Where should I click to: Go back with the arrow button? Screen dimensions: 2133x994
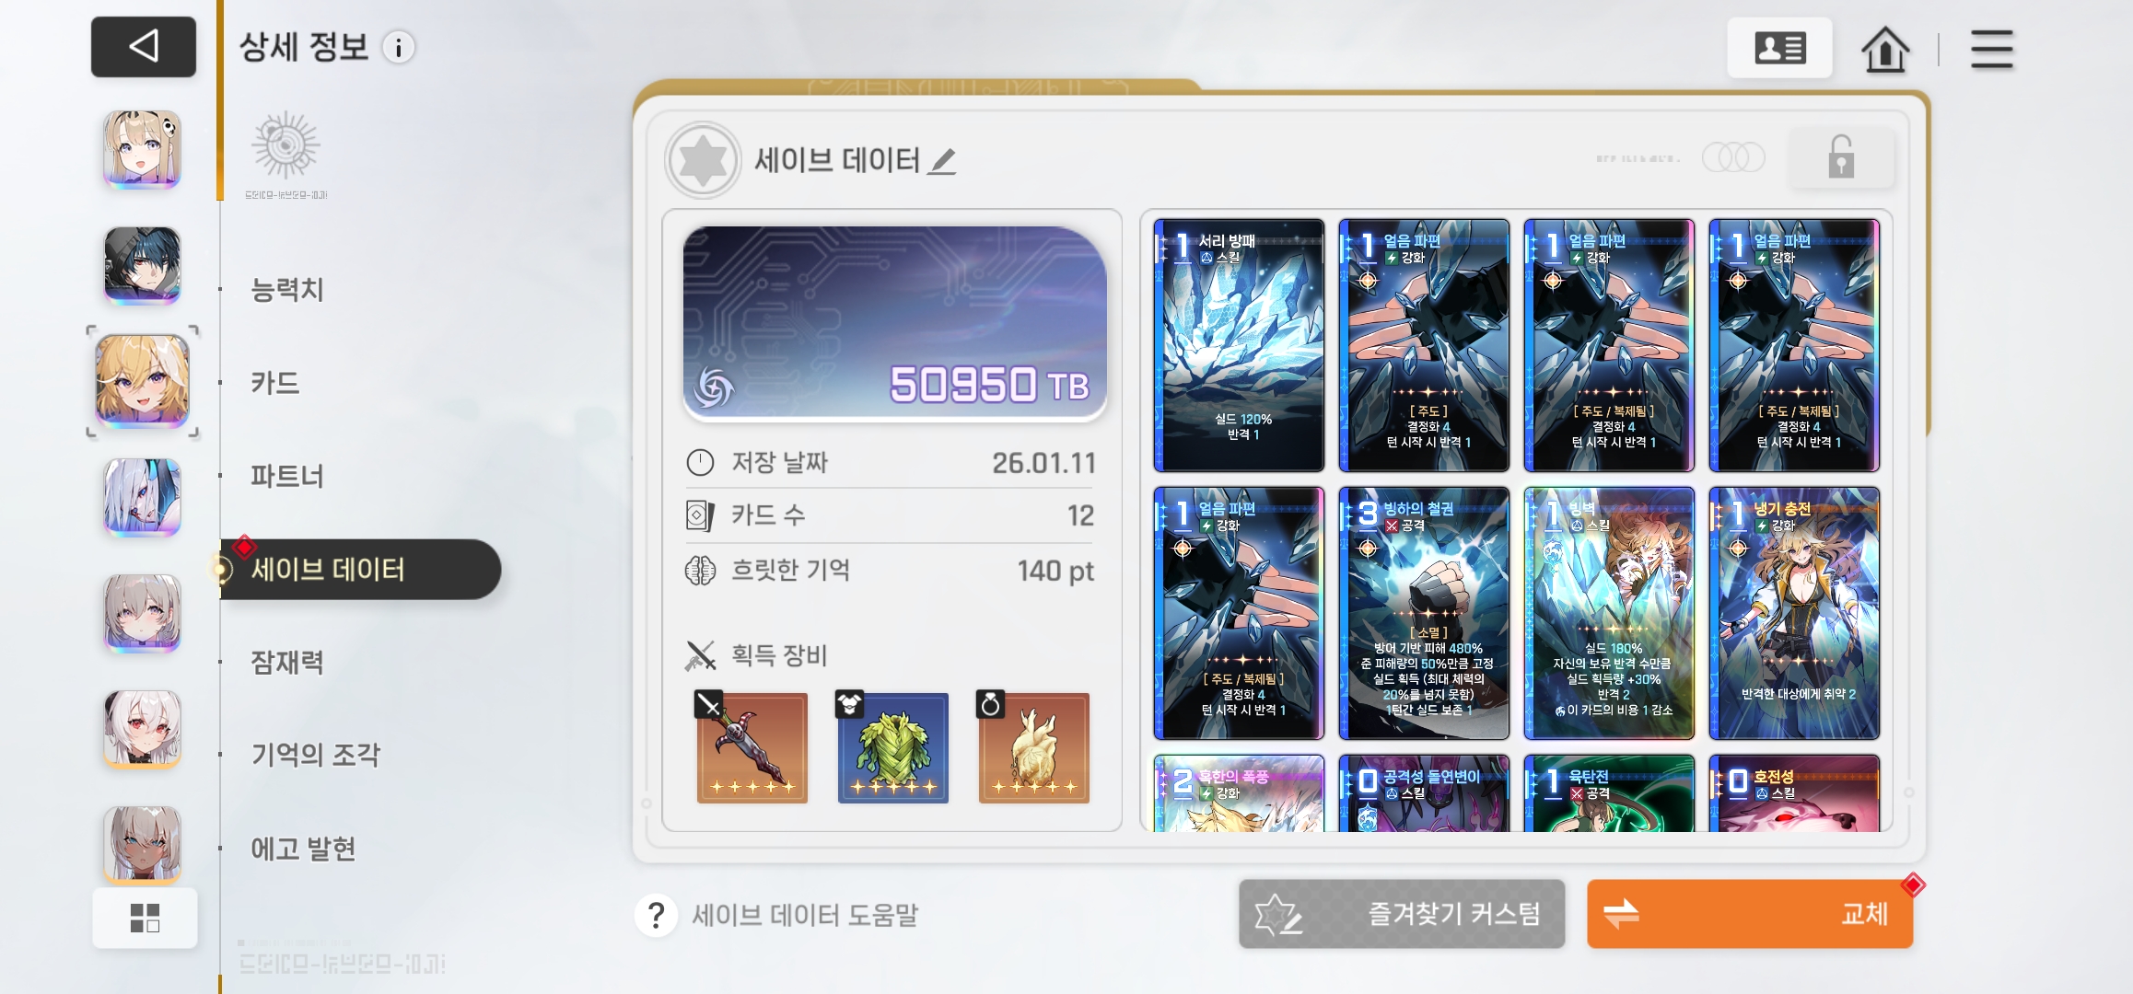pos(144,46)
